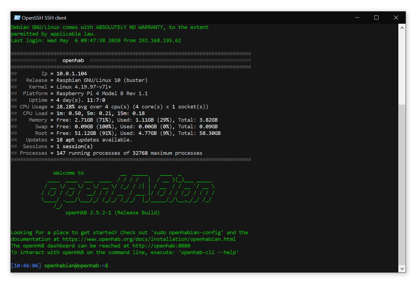Screen dimensions: 418x285
Task: Minimize the OpenSSH SSH client window
Action: [x=357, y=18]
